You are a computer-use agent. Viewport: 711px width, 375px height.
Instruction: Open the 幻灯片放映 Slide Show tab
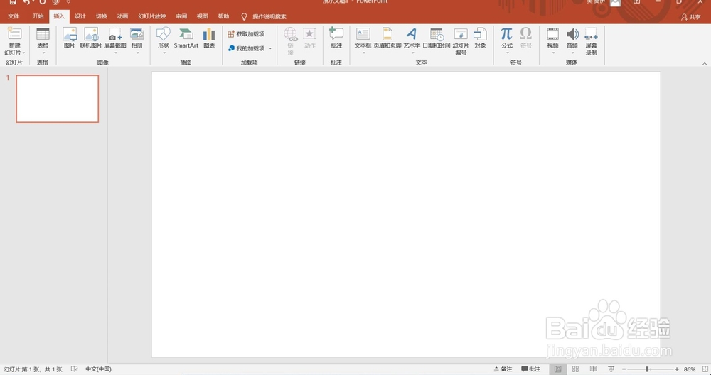click(x=152, y=16)
